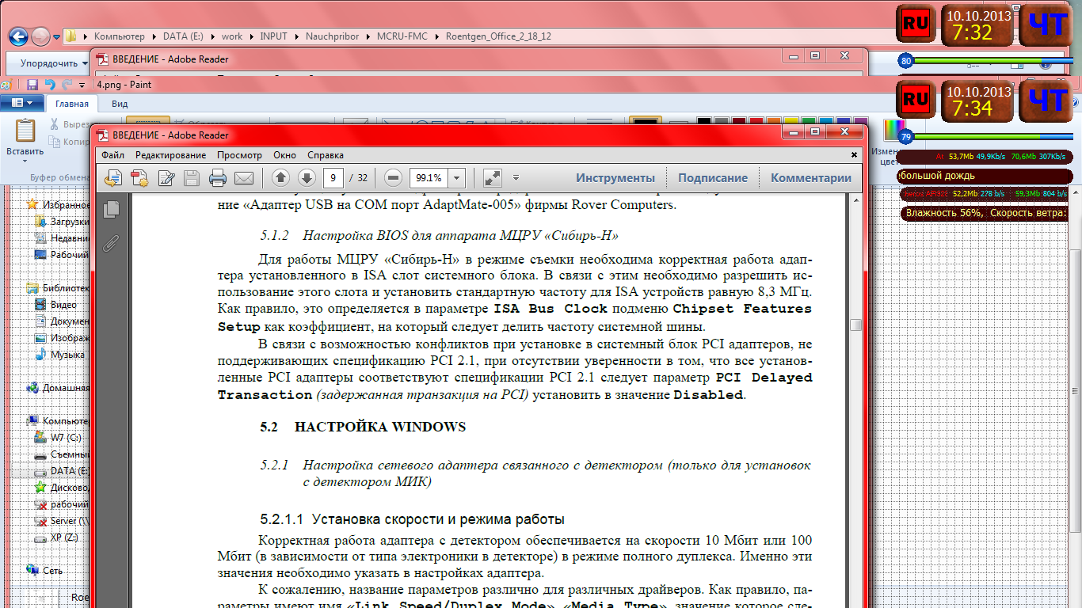Switch to the Вид tab in Paint

(120, 104)
